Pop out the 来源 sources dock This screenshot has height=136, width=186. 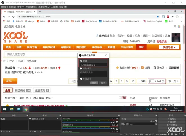(60, 116)
